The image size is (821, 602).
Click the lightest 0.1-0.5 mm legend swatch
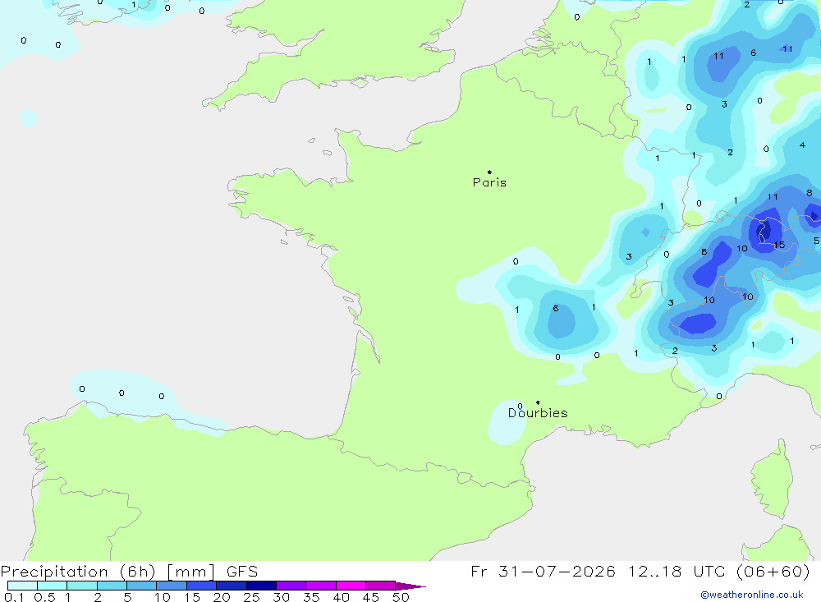(22, 586)
